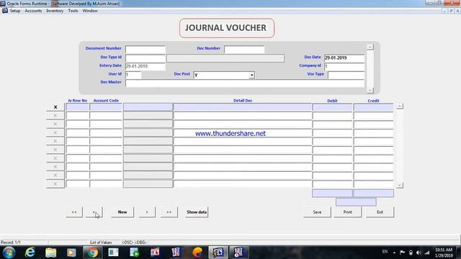Open Google Chrome from taskbar
Image resolution: width=461 pixels, height=259 pixels.
point(92,253)
